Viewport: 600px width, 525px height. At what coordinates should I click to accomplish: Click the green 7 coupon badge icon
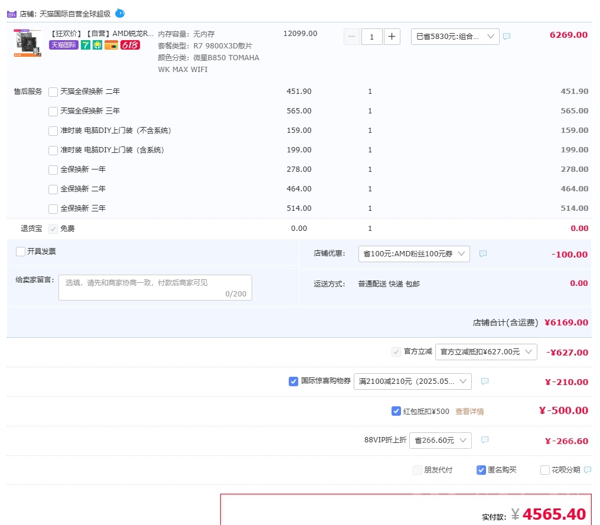pos(86,45)
